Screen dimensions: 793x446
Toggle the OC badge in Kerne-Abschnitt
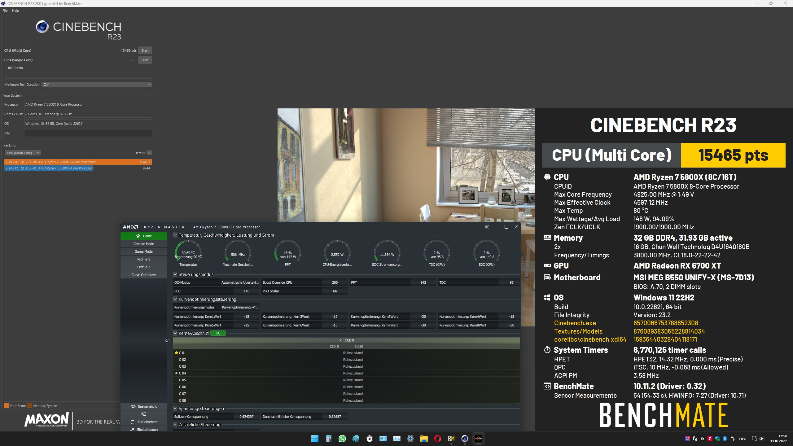click(218, 333)
